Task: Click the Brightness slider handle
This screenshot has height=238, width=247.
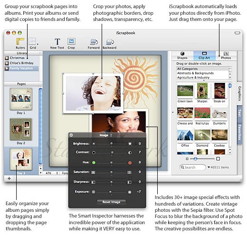Action: (x=112, y=144)
